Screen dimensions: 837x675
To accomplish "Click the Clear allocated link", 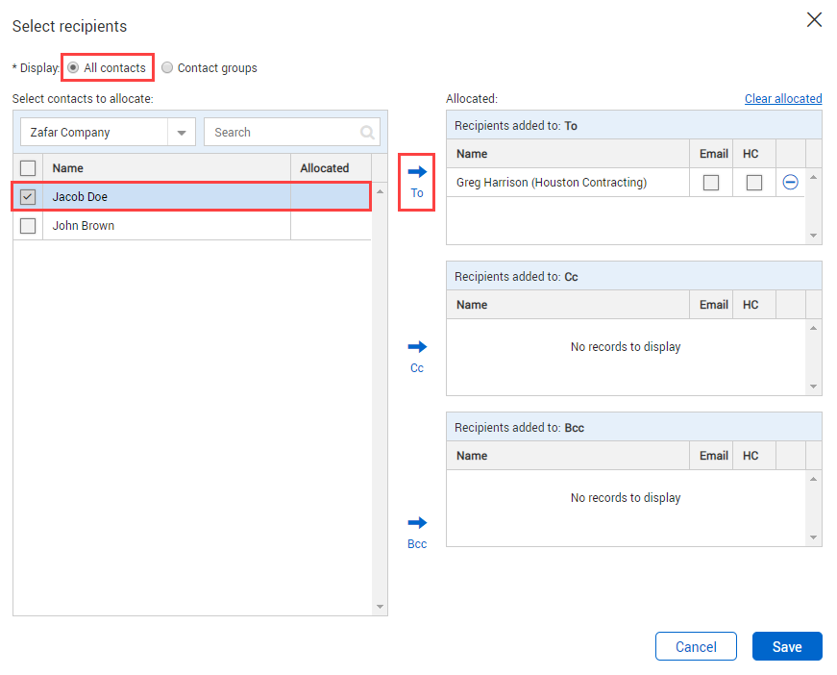I will coord(782,99).
